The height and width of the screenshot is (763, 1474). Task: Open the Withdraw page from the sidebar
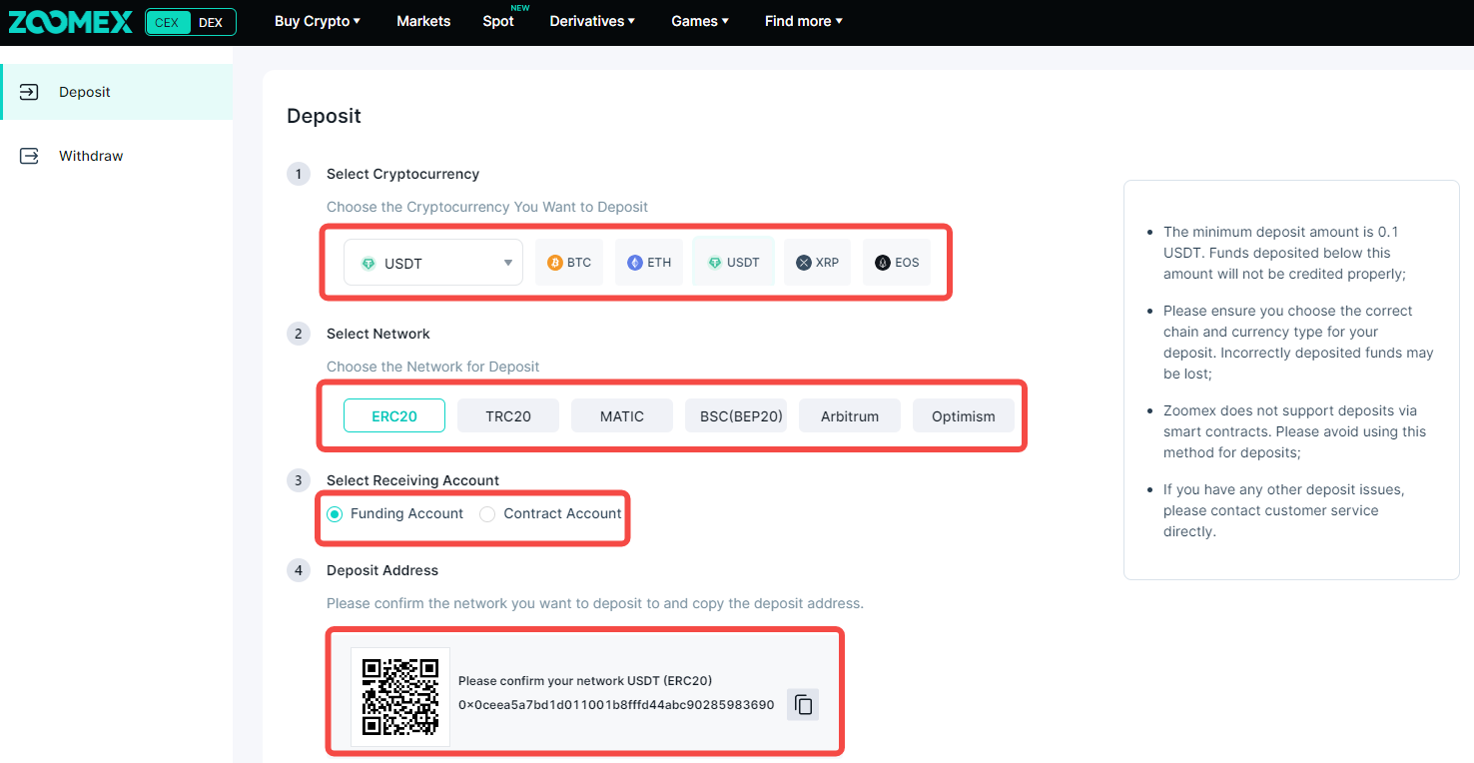pos(91,156)
